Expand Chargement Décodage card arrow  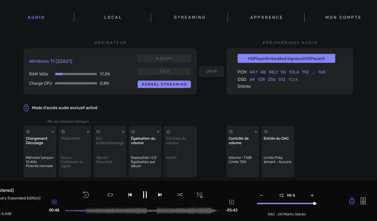[x=53, y=132]
